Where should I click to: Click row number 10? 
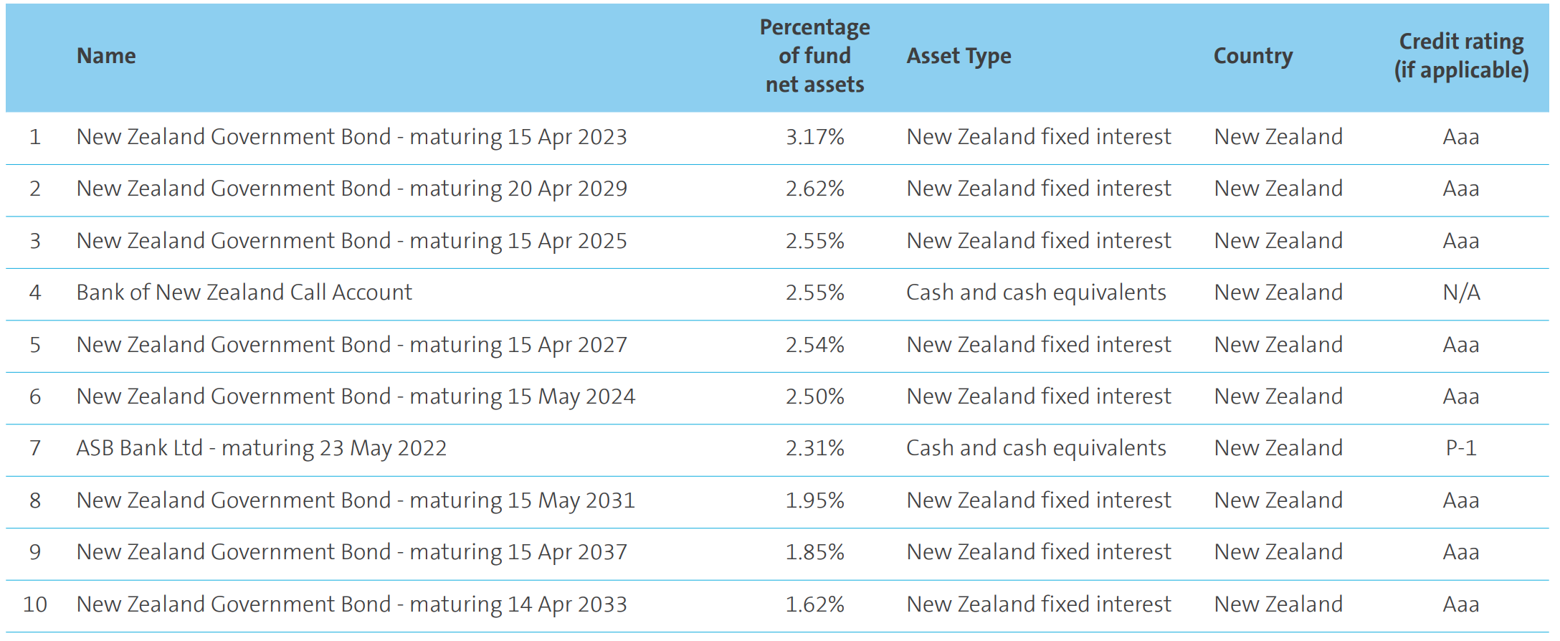[x=35, y=604]
